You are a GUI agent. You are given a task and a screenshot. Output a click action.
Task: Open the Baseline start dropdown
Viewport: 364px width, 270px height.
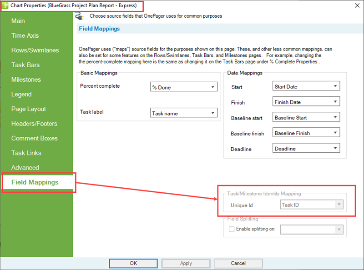(306, 117)
